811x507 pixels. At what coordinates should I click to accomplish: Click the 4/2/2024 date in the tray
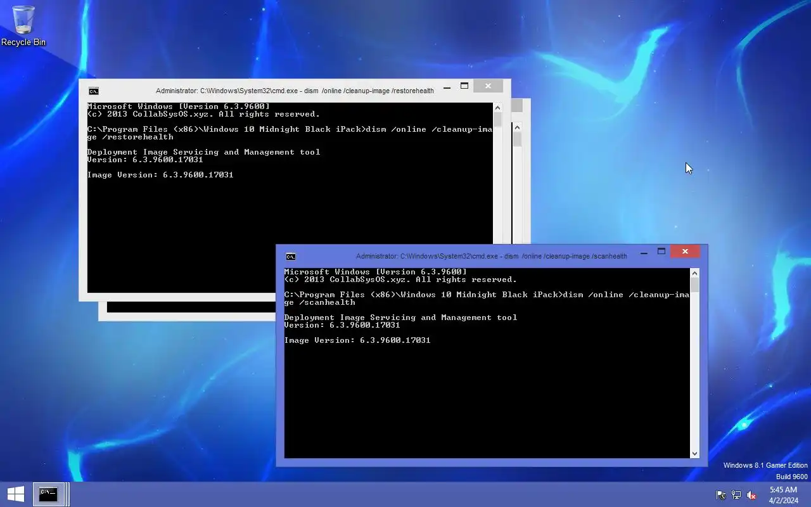[x=783, y=500]
